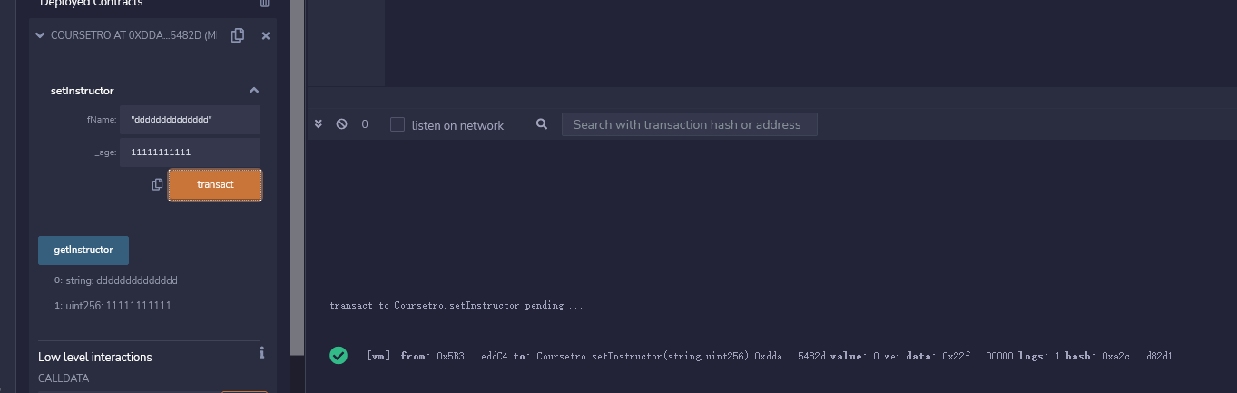The image size is (1237, 393).
Task: Collapse the setInstructor function panel
Action: pyautogui.click(x=254, y=91)
